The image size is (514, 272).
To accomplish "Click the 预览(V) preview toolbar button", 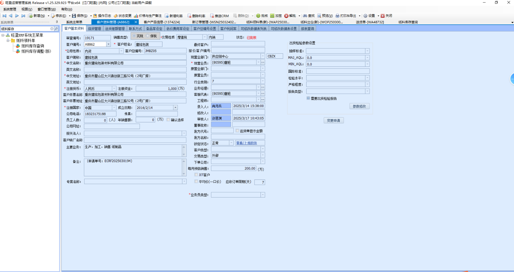I will tap(325, 16).
